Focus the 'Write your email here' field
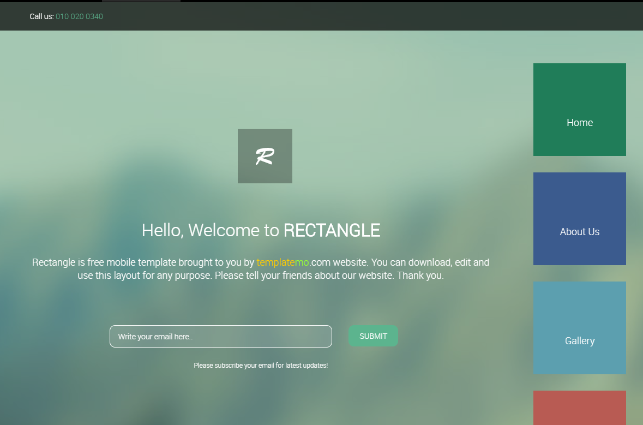The height and width of the screenshot is (425, 643). [220, 336]
